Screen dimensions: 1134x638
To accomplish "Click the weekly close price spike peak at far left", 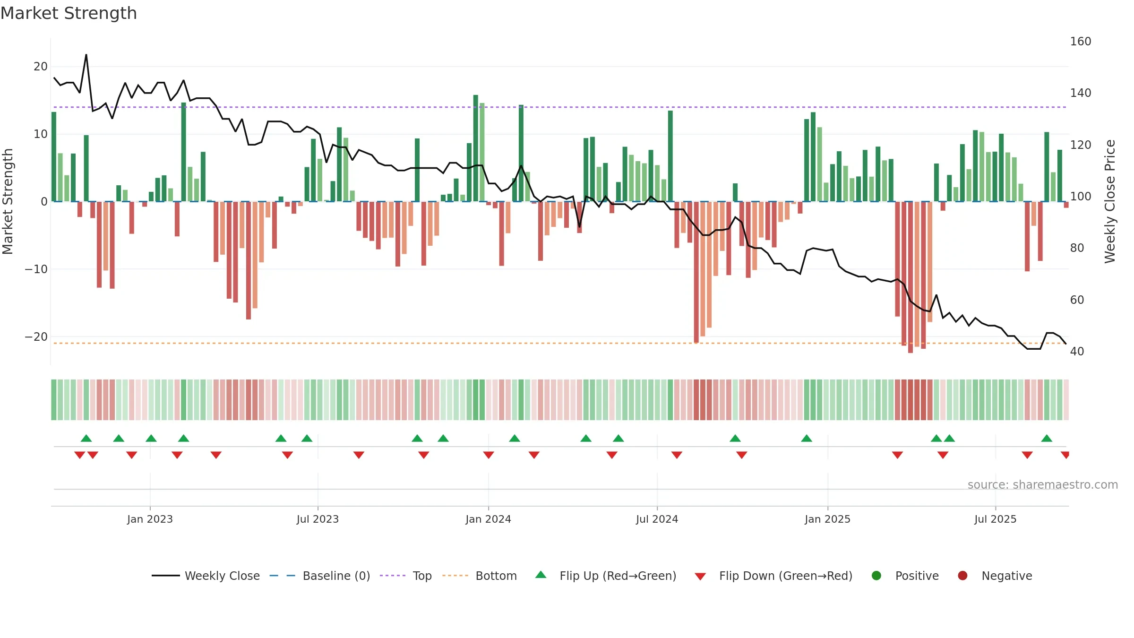I will [x=86, y=55].
